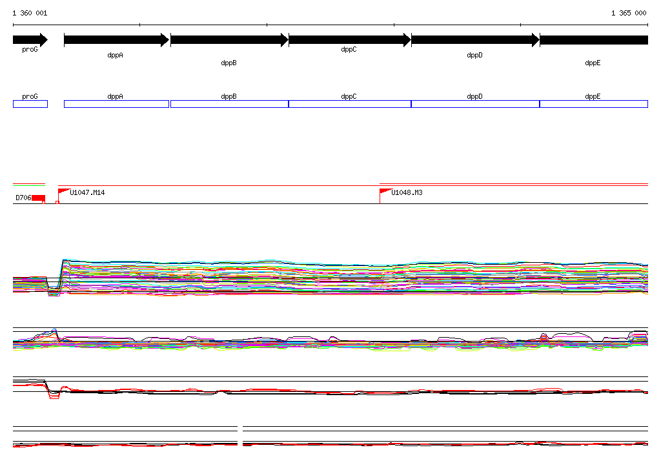
Task: Click the U1047.M14 label text
Action: (87, 193)
